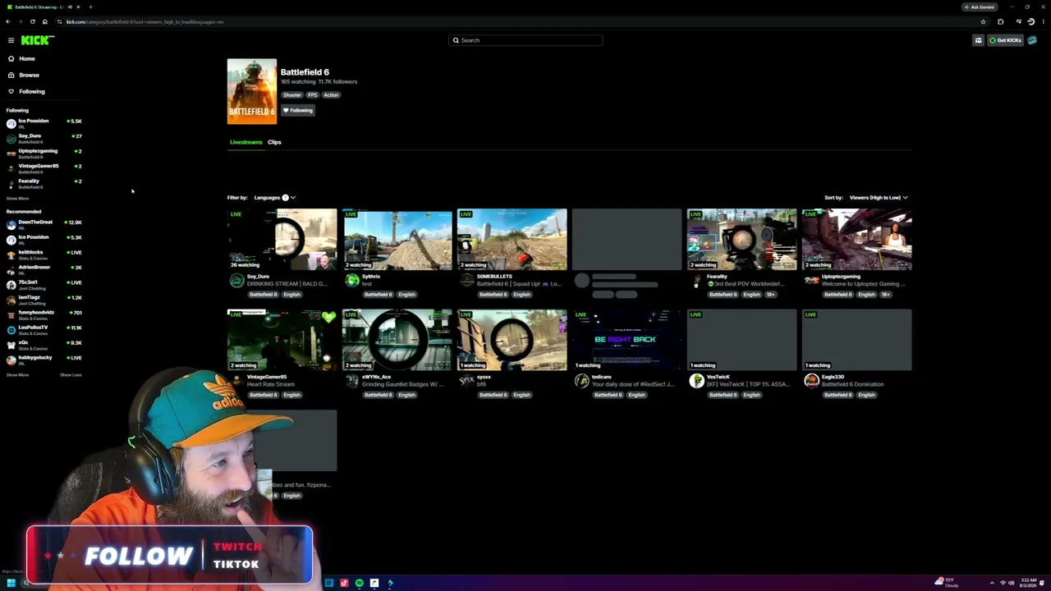Expand Recommended list with Show More

click(17, 375)
